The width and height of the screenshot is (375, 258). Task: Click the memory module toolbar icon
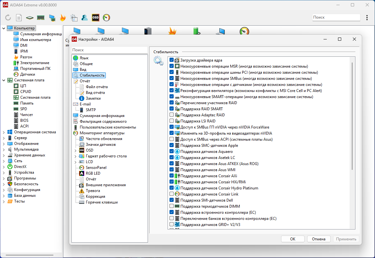point(41,18)
